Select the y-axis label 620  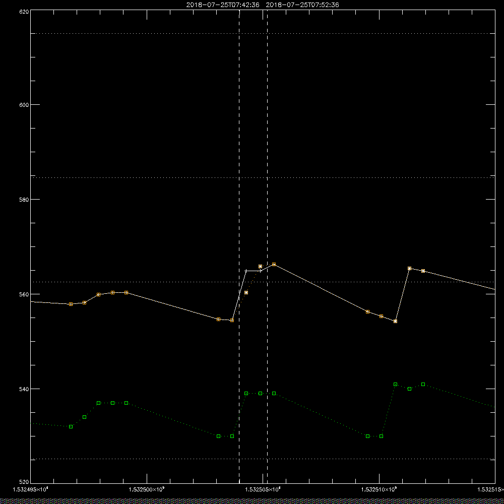point(24,11)
